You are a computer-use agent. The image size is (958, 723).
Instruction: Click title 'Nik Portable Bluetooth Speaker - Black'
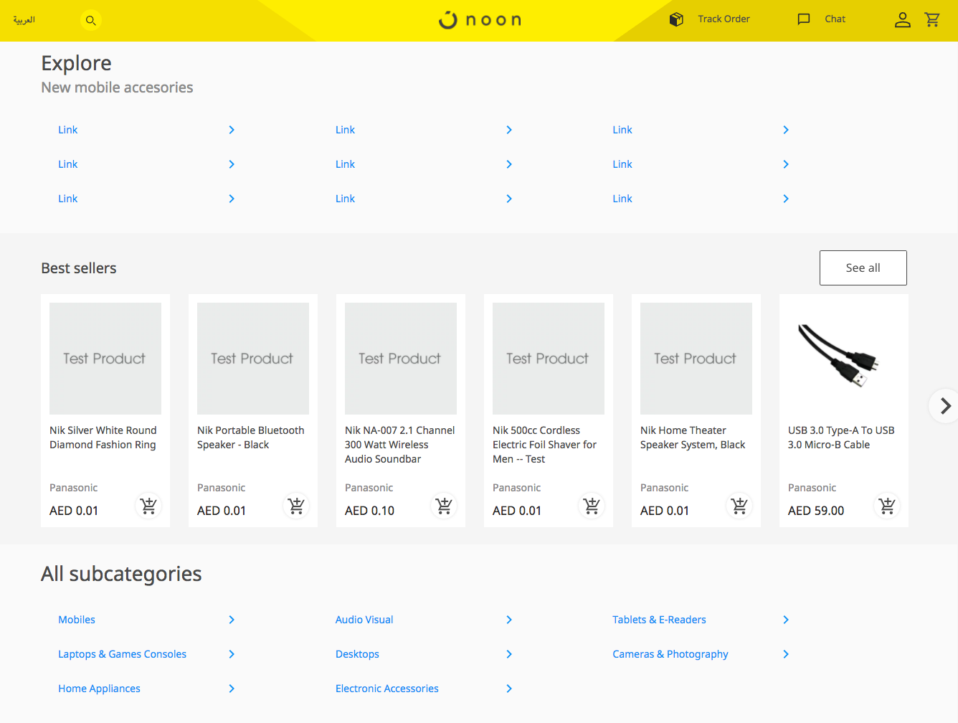251,438
